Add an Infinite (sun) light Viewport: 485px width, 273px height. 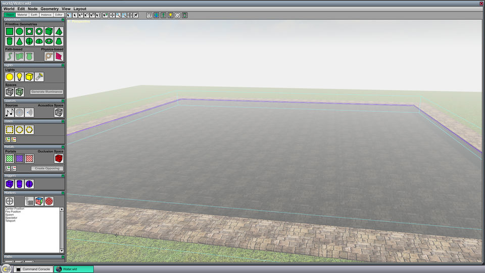[x=10, y=77]
